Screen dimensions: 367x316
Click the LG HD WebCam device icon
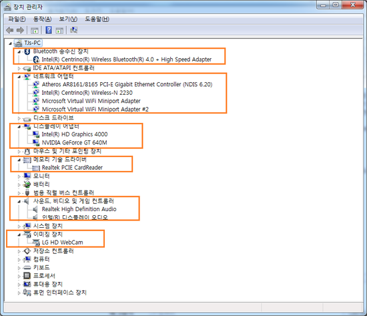tap(36, 243)
